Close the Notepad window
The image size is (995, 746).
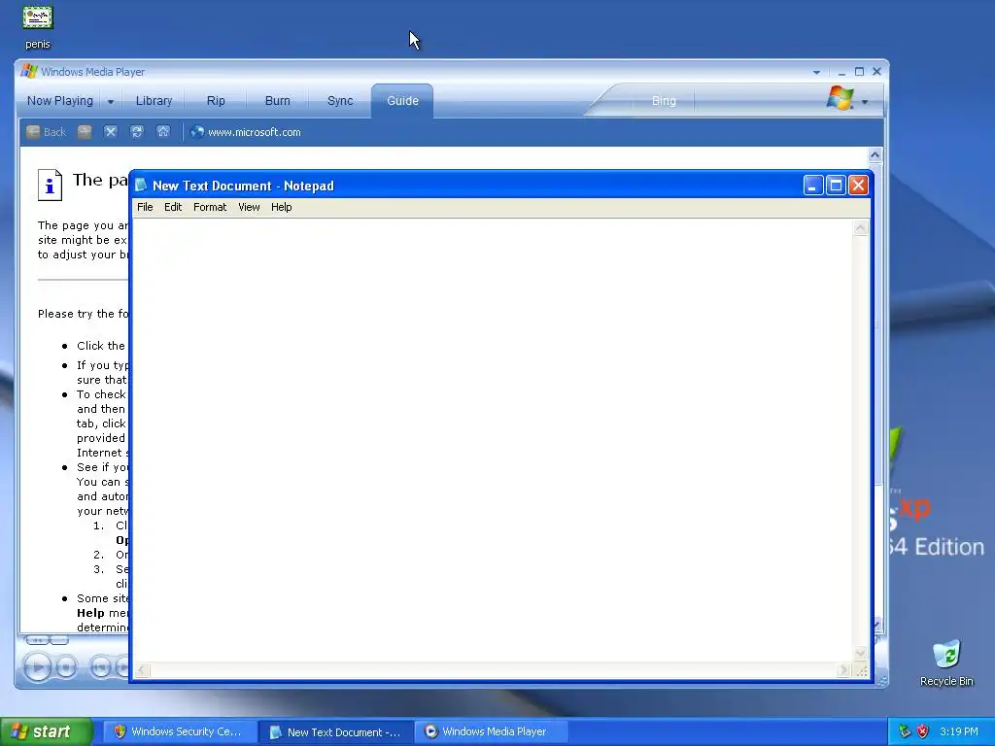click(x=859, y=186)
